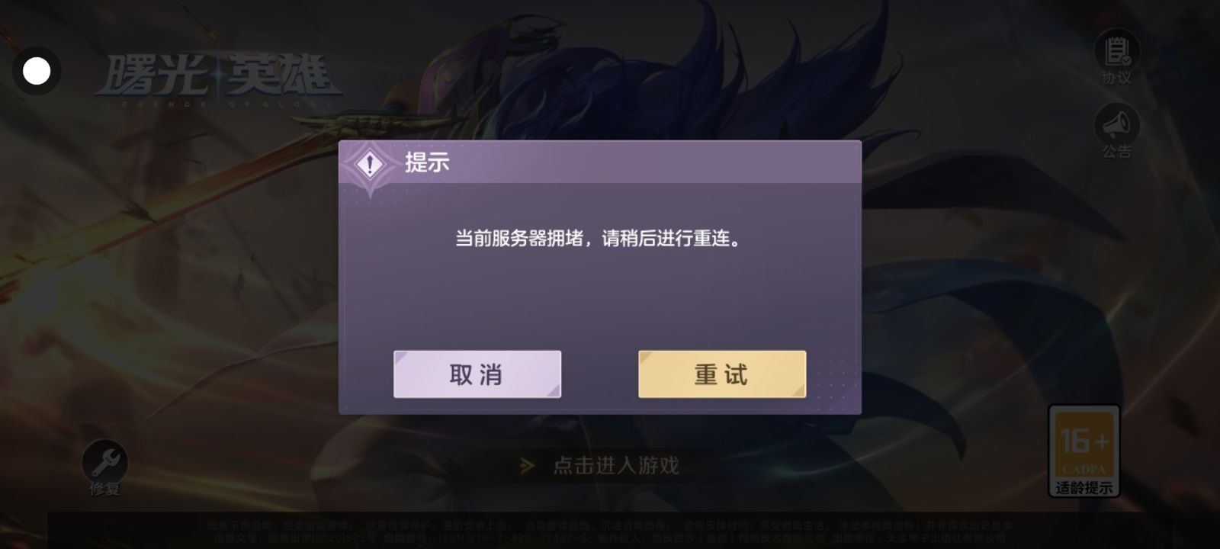Dismiss the dialog with 取消

(x=477, y=374)
